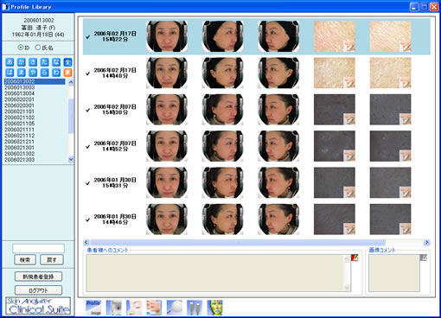Filter patients by や kana button

point(33,73)
